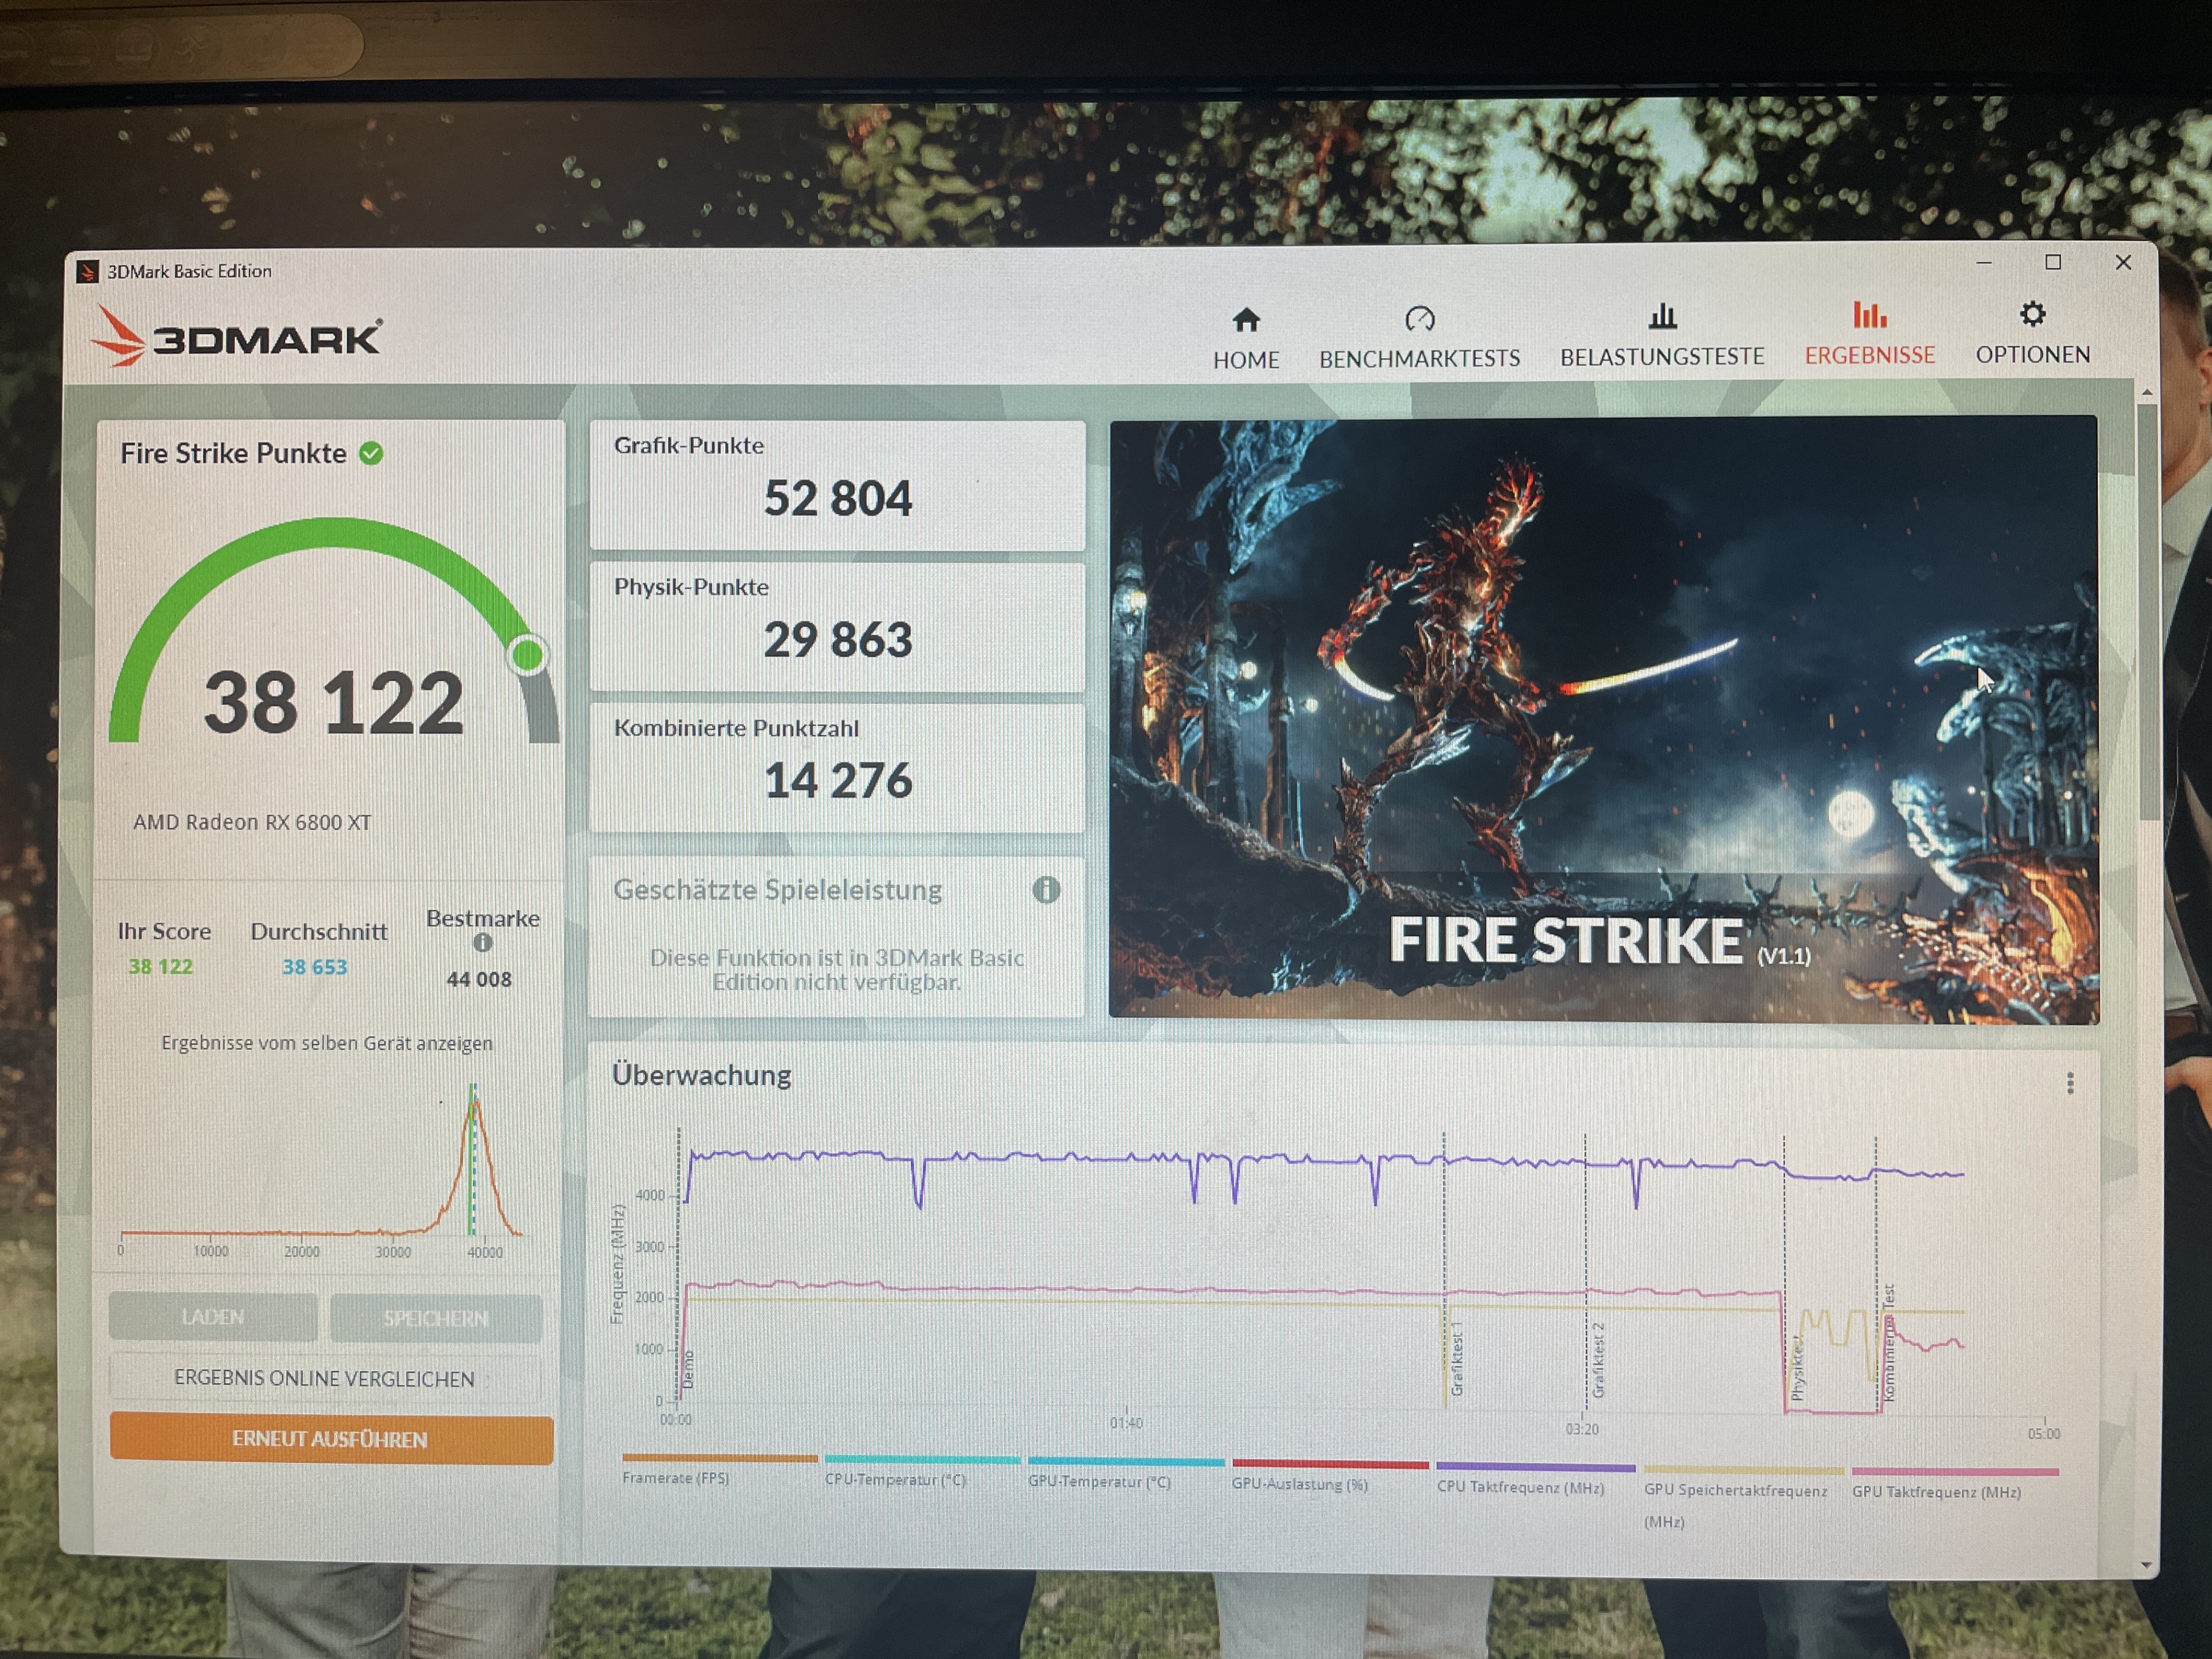Click green validation checkmark next to Fire Strike Punkte
The image size is (2212, 1659).
(x=371, y=454)
